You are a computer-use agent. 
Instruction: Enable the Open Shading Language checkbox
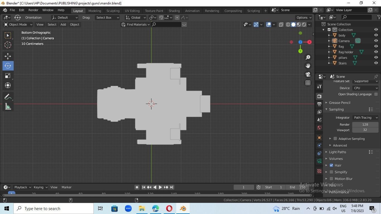pyautogui.click(x=376, y=94)
